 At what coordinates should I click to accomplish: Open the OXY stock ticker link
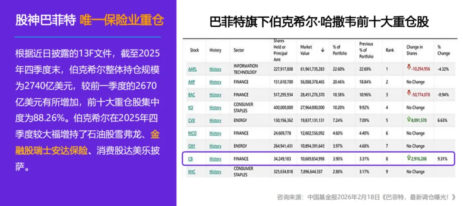[x=192, y=146]
